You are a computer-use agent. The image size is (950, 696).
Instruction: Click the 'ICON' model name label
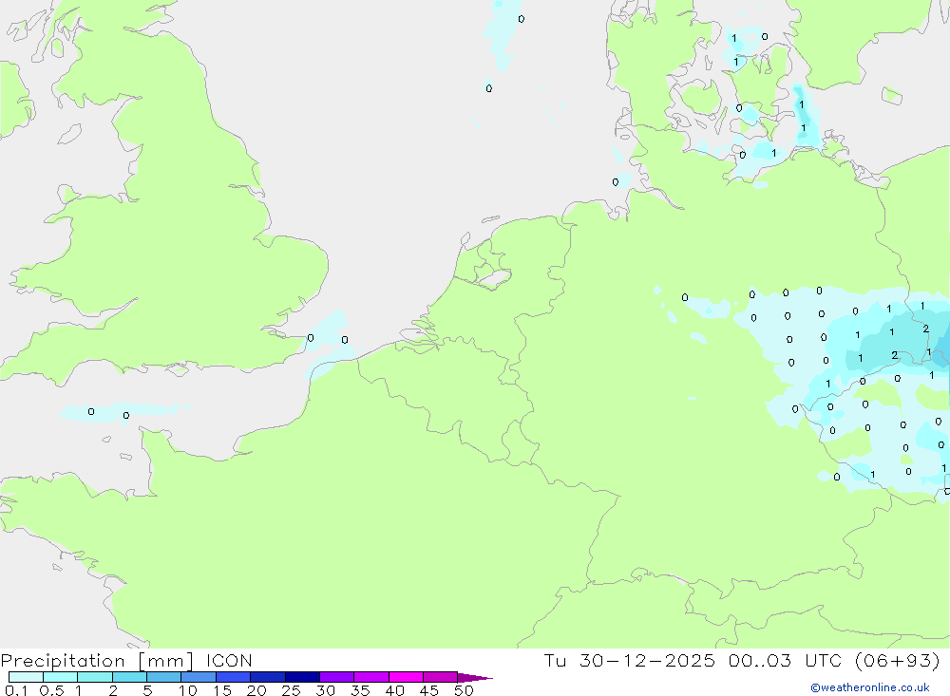coord(229,660)
